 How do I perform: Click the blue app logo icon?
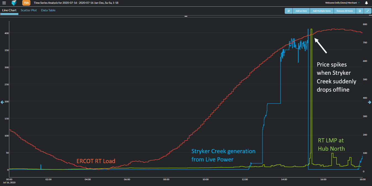click(14, 3)
